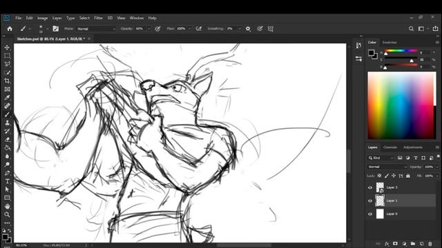Image resolution: width=442 pixels, height=248 pixels.
Task: Select the Eraser tool
Action: click(x=8, y=139)
